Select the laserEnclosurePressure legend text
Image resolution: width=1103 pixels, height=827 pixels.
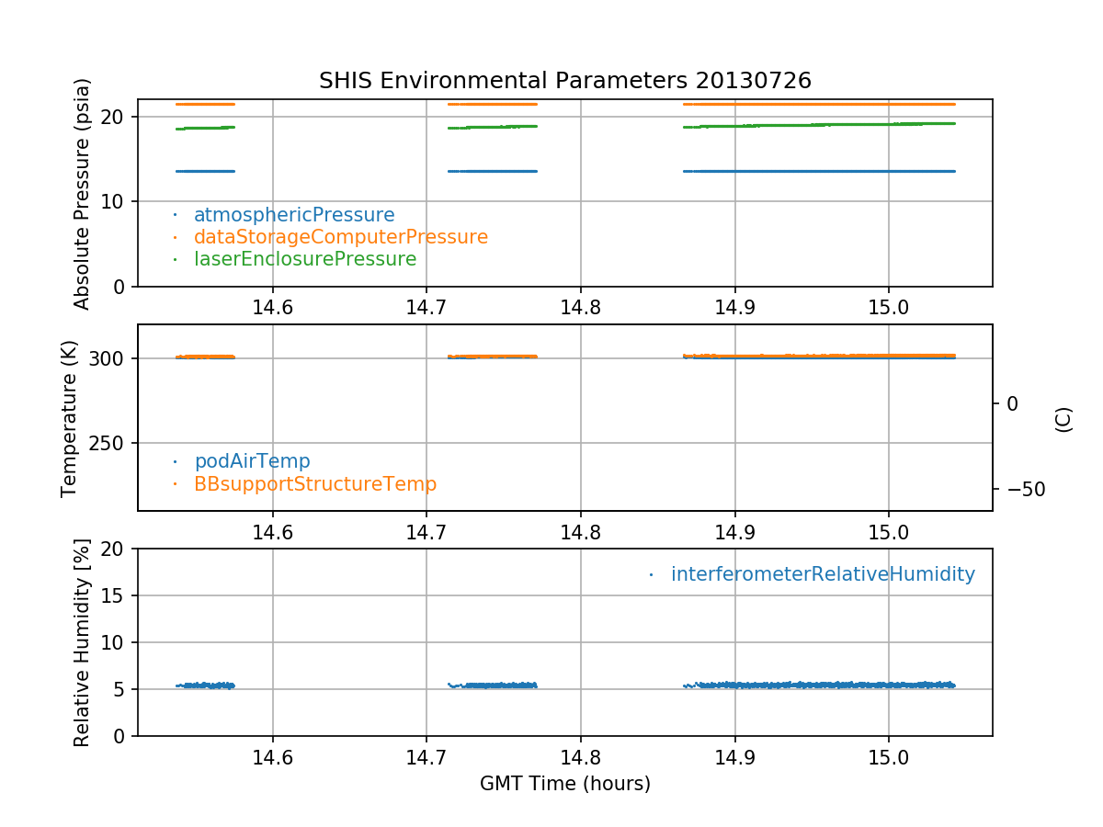[305, 259]
